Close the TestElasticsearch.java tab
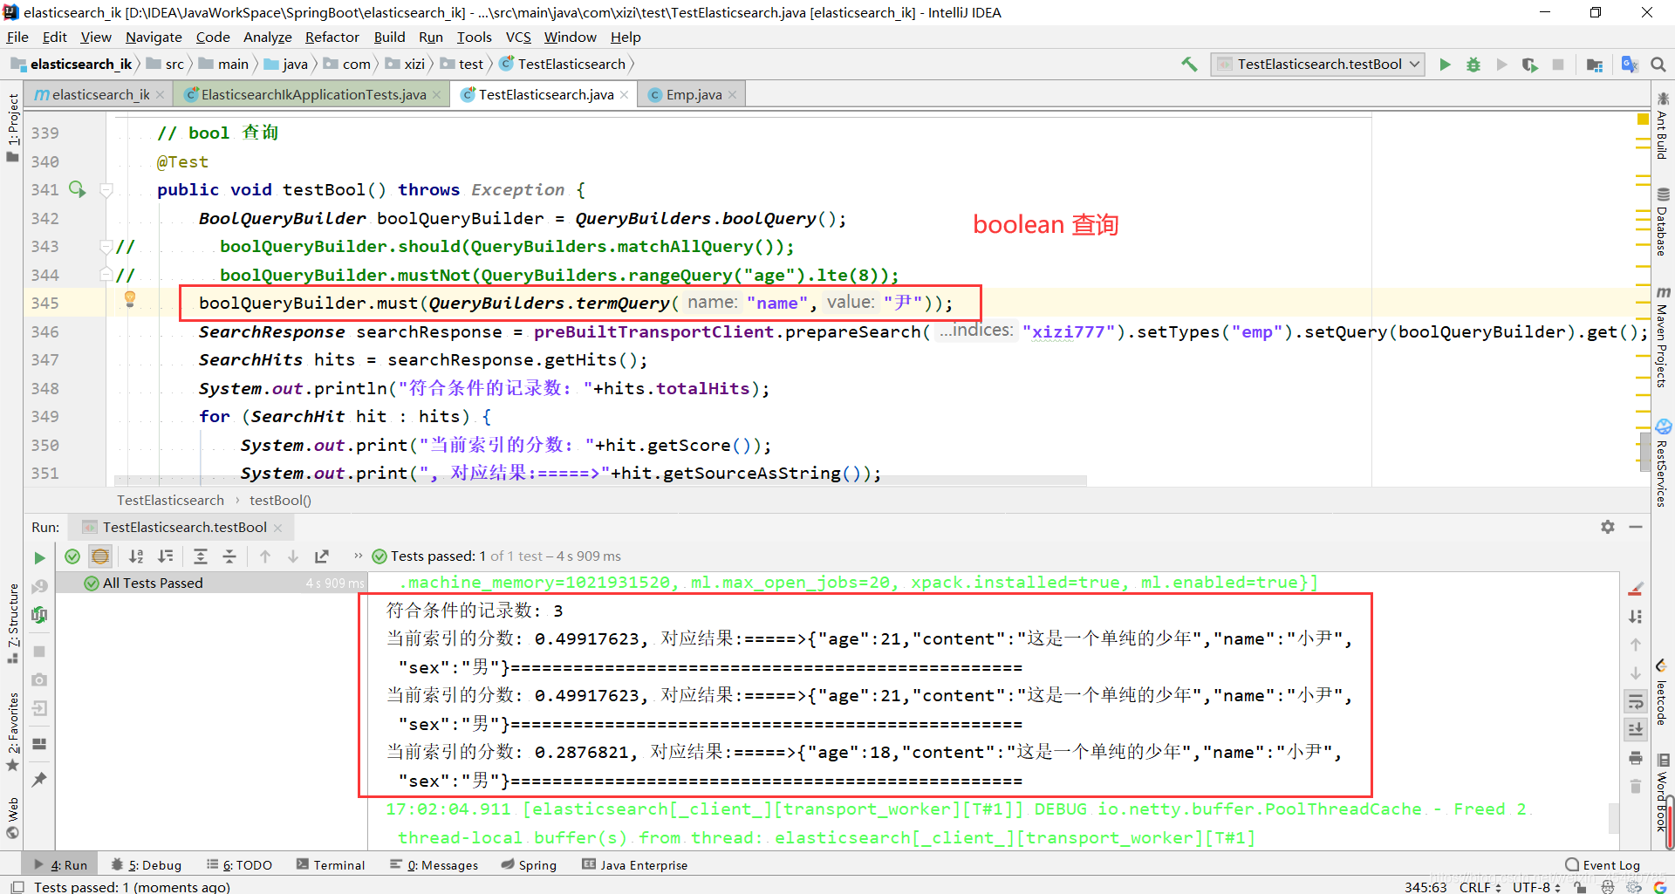The height and width of the screenshot is (894, 1675). (625, 94)
